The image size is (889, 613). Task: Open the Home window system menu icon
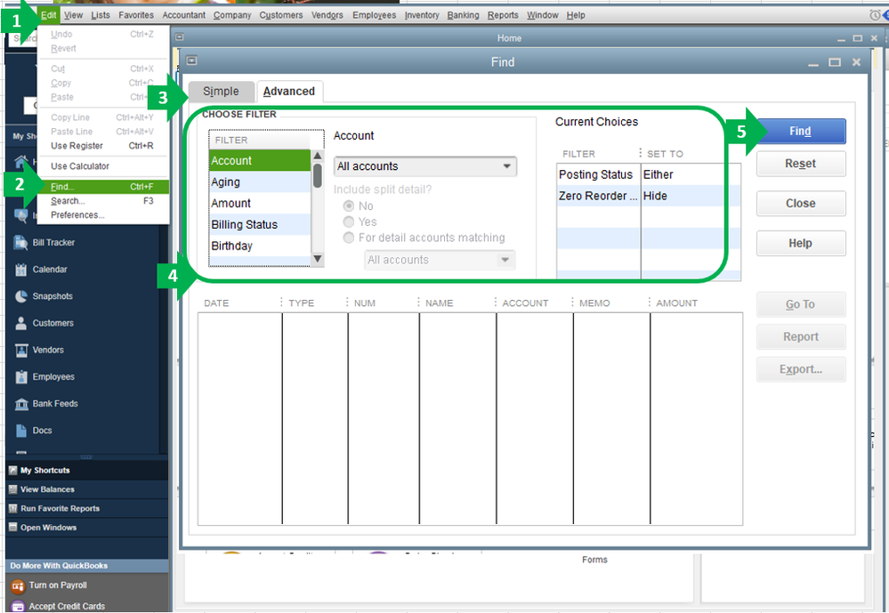pyautogui.click(x=180, y=36)
